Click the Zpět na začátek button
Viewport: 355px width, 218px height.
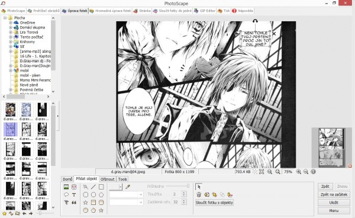tap(334, 194)
